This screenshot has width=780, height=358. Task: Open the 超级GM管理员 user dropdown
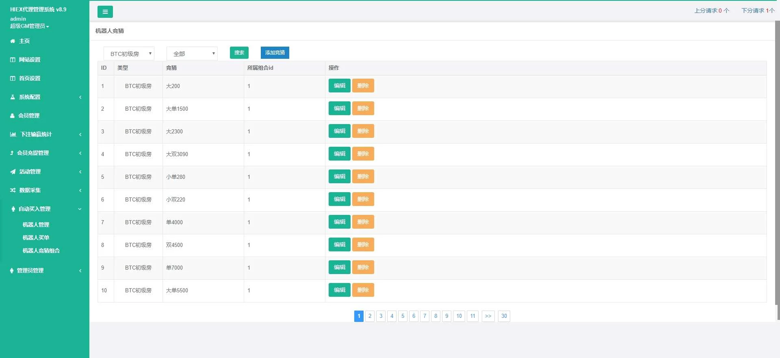(30, 26)
